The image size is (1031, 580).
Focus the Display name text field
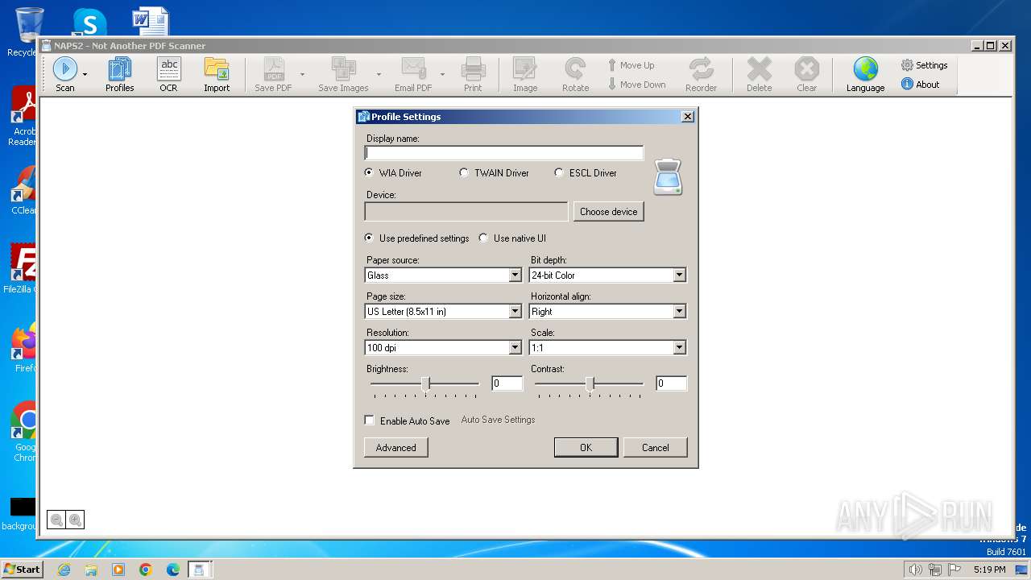tap(504, 153)
